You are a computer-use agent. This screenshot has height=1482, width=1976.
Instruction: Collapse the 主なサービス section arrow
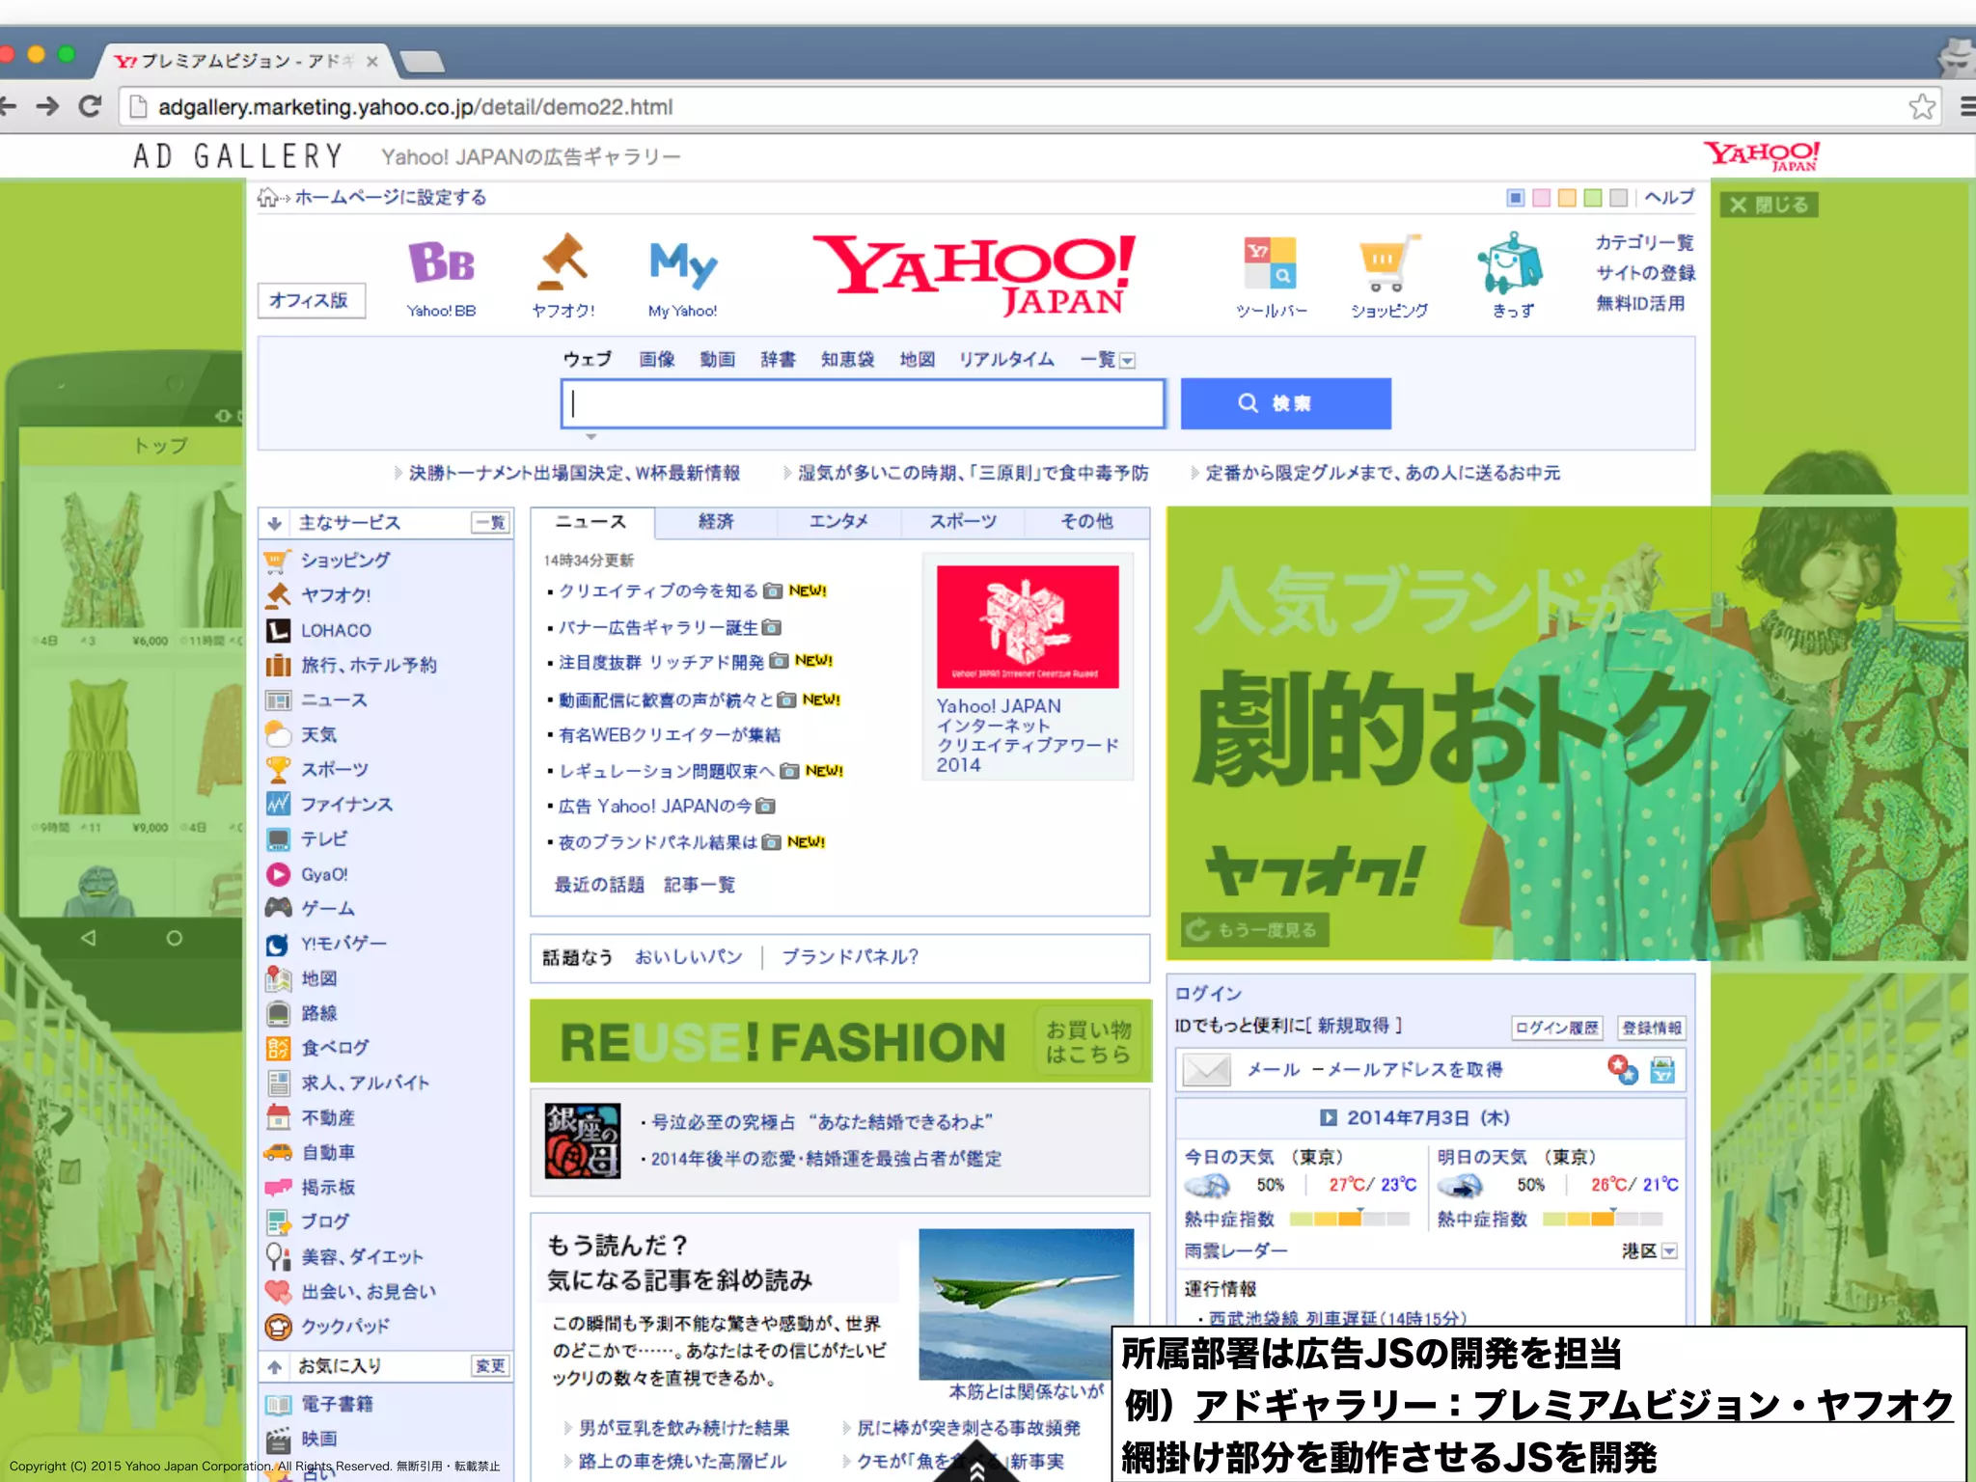(x=275, y=523)
